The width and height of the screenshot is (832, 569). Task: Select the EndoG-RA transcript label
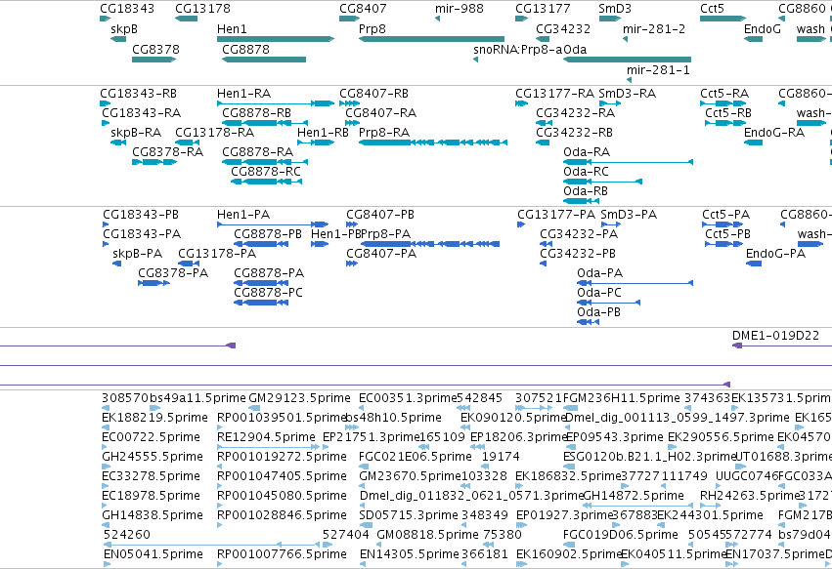pyautogui.click(x=774, y=133)
